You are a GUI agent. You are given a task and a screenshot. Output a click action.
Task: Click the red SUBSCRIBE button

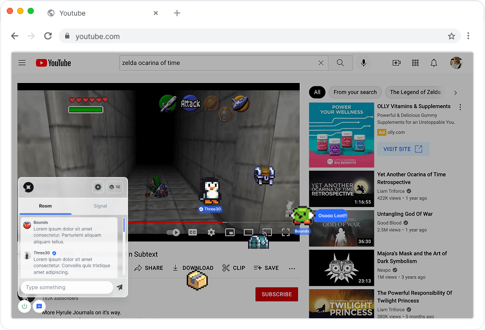[277, 294]
